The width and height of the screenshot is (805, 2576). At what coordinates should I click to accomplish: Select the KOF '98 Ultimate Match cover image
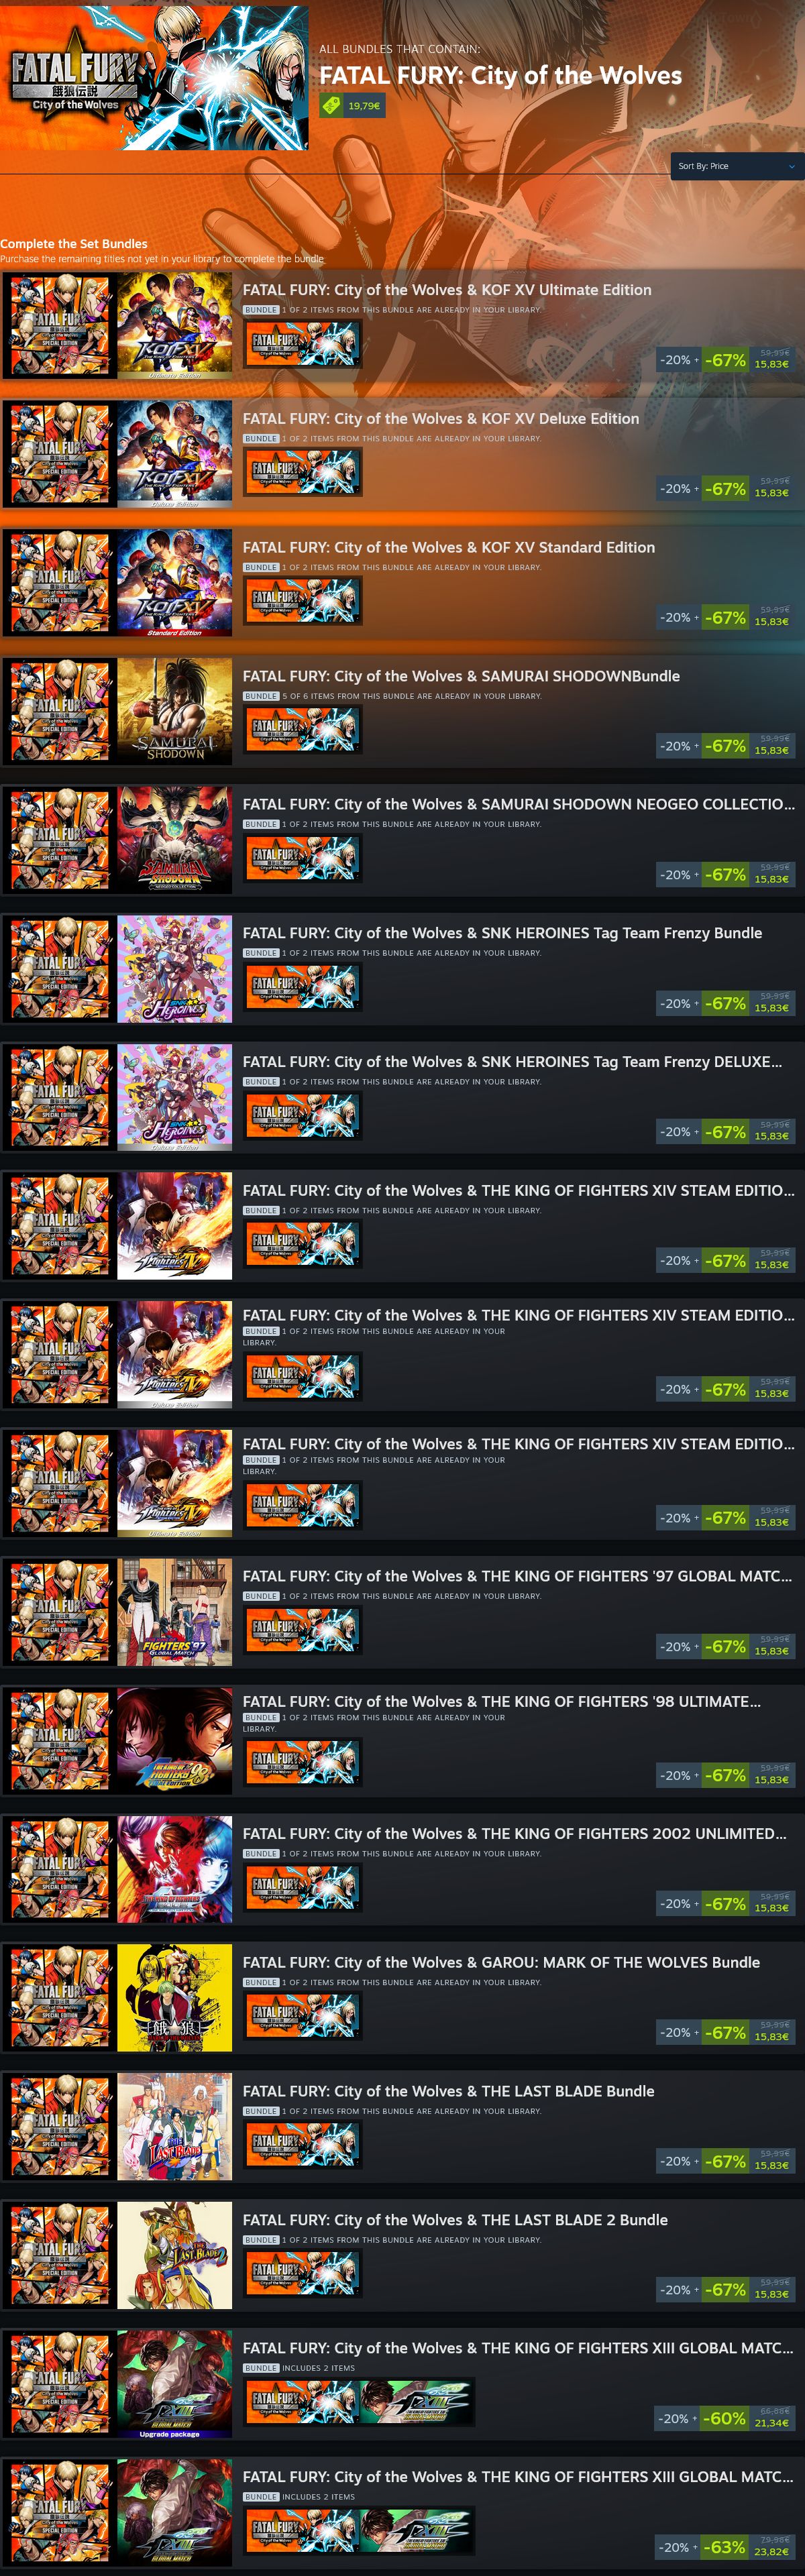(x=174, y=1740)
